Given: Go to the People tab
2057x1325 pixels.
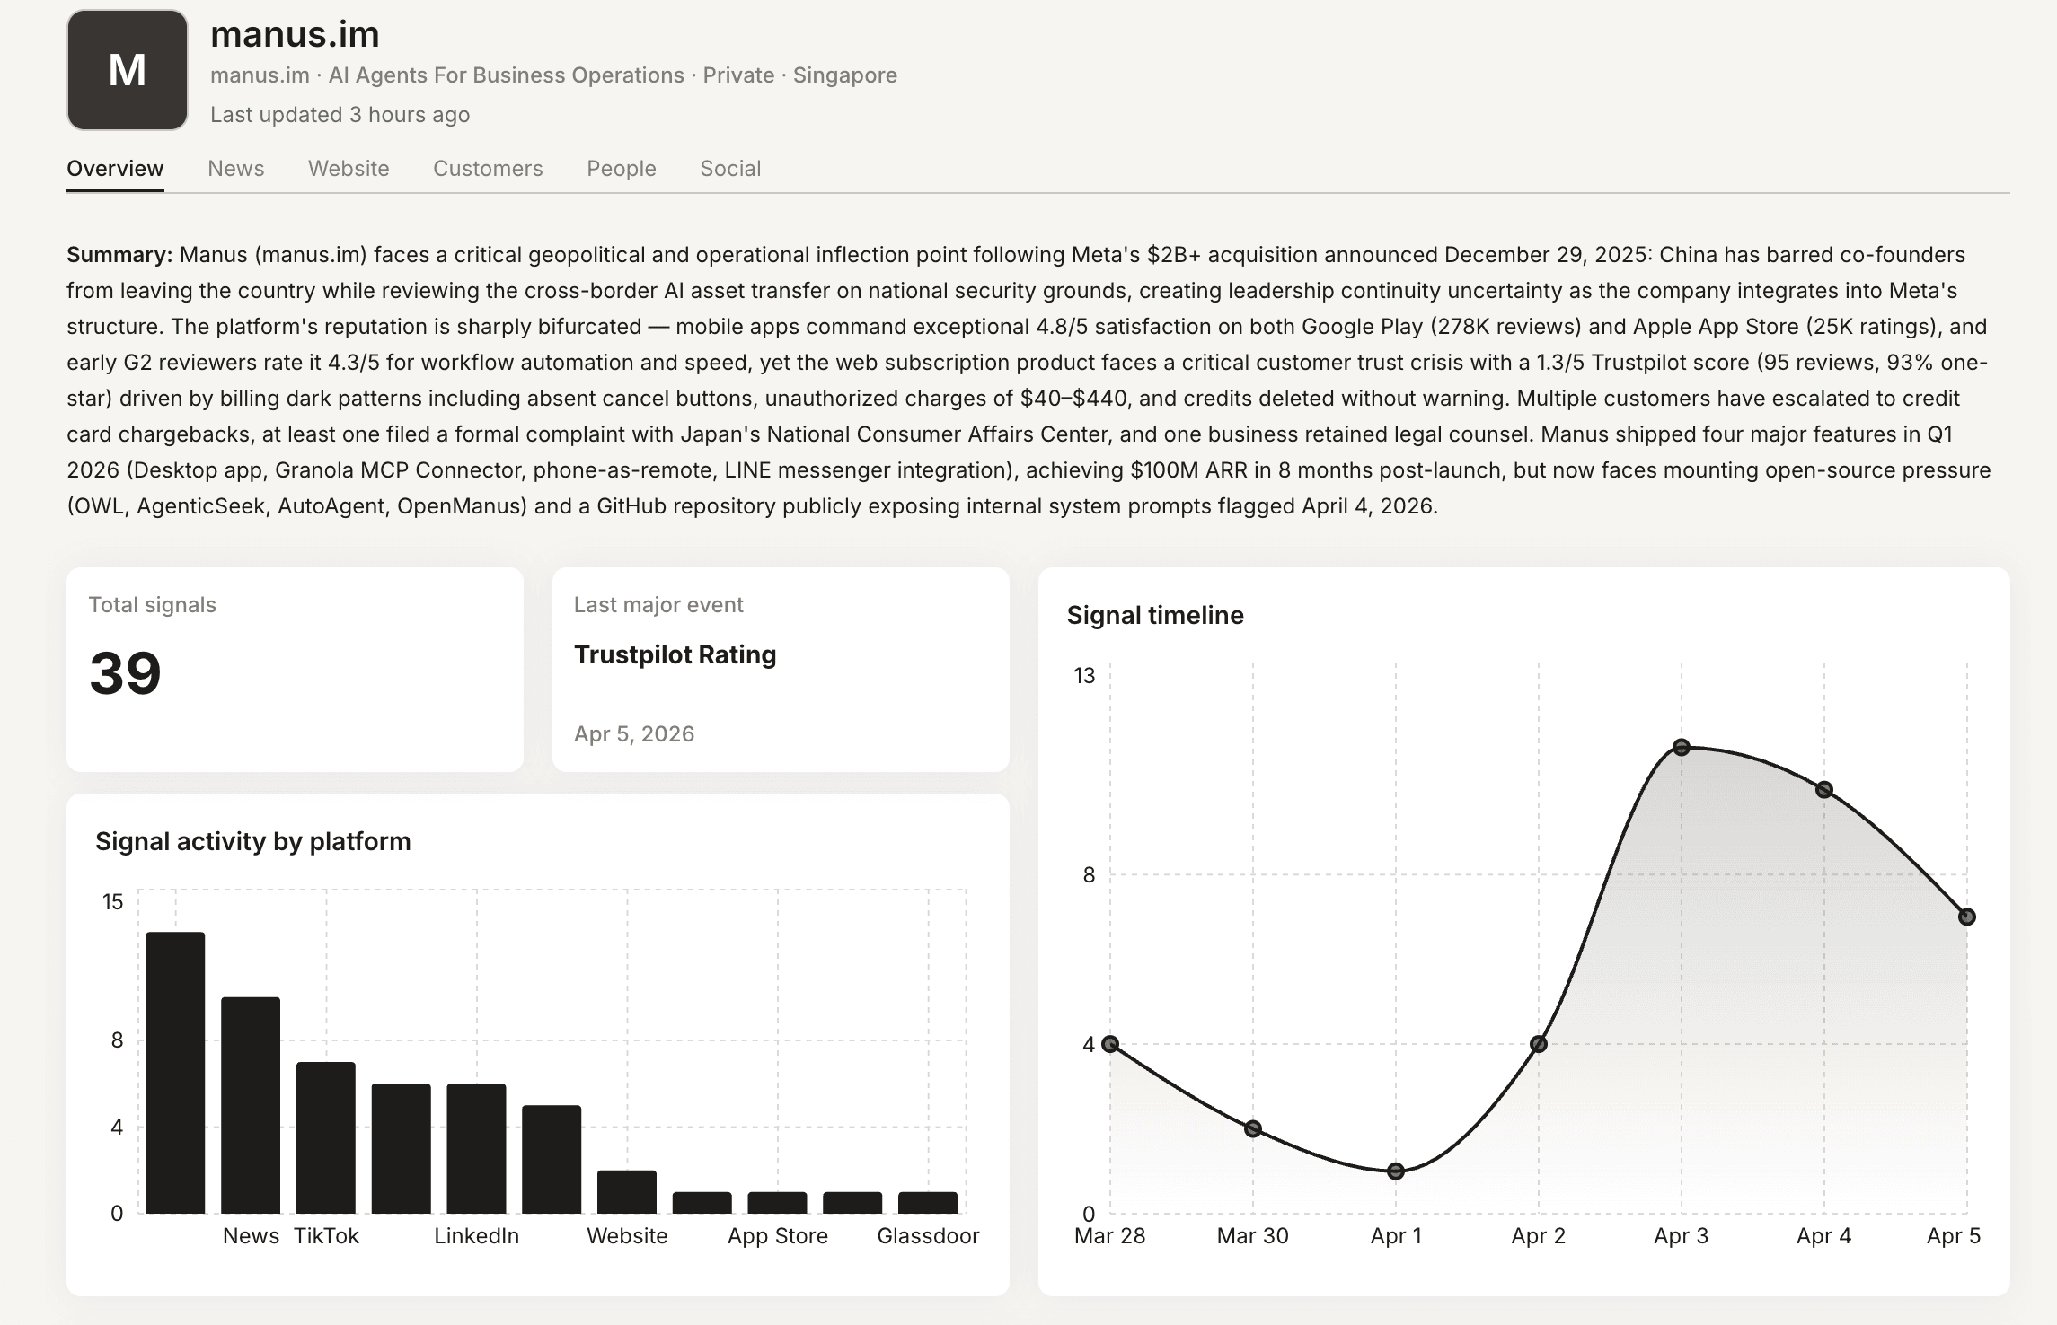Looking at the screenshot, I should coord(622,169).
